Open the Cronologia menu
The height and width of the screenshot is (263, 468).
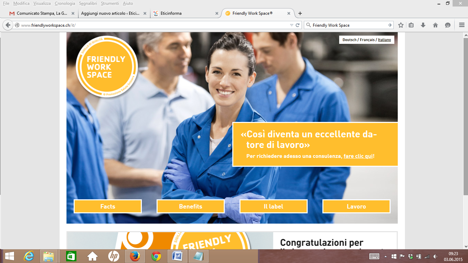click(65, 3)
